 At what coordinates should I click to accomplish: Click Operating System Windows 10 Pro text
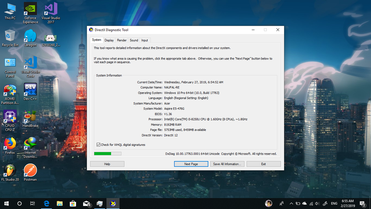point(192,93)
